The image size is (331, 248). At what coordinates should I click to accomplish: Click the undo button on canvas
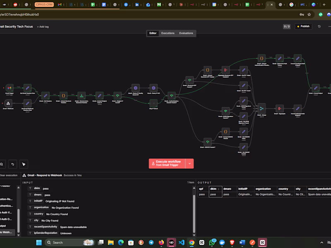point(12,164)
